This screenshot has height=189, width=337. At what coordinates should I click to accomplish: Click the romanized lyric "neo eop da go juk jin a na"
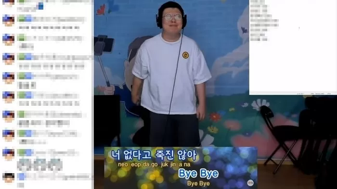pyautogui.click(x=154, y=165)
